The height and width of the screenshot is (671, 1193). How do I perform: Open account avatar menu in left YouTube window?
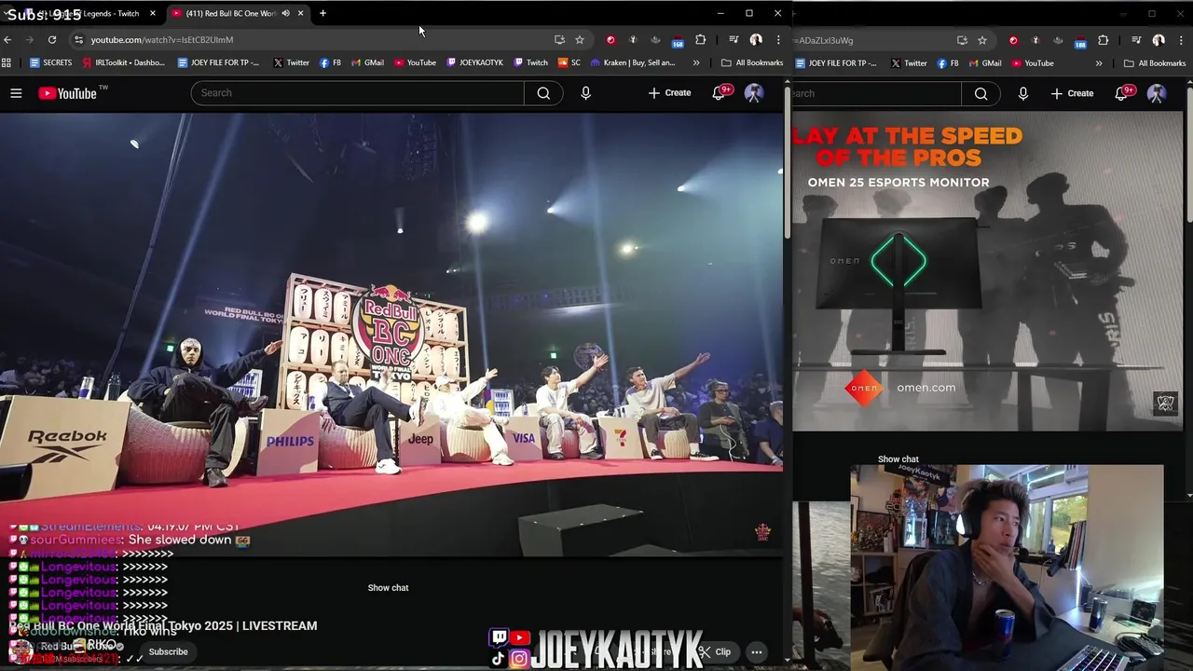(x=754, y=93)
